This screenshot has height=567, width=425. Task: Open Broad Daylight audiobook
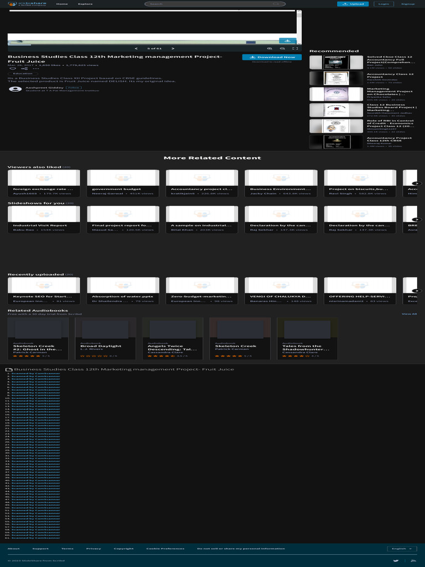pos(105,338)
